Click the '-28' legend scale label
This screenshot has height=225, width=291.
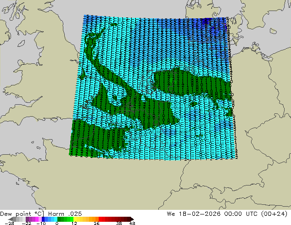9,223
